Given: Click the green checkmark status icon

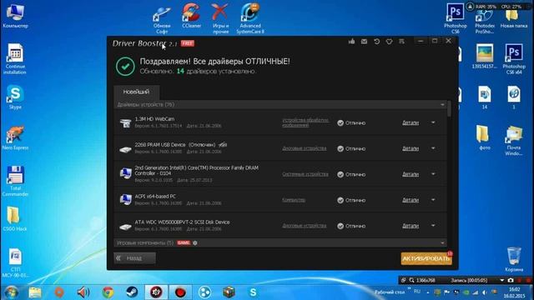Looking at the screenshot, I should tap(125, 66).
